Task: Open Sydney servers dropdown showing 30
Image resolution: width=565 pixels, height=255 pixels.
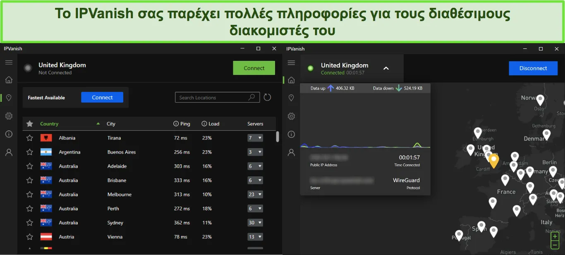Action: [x=255, y=223]
